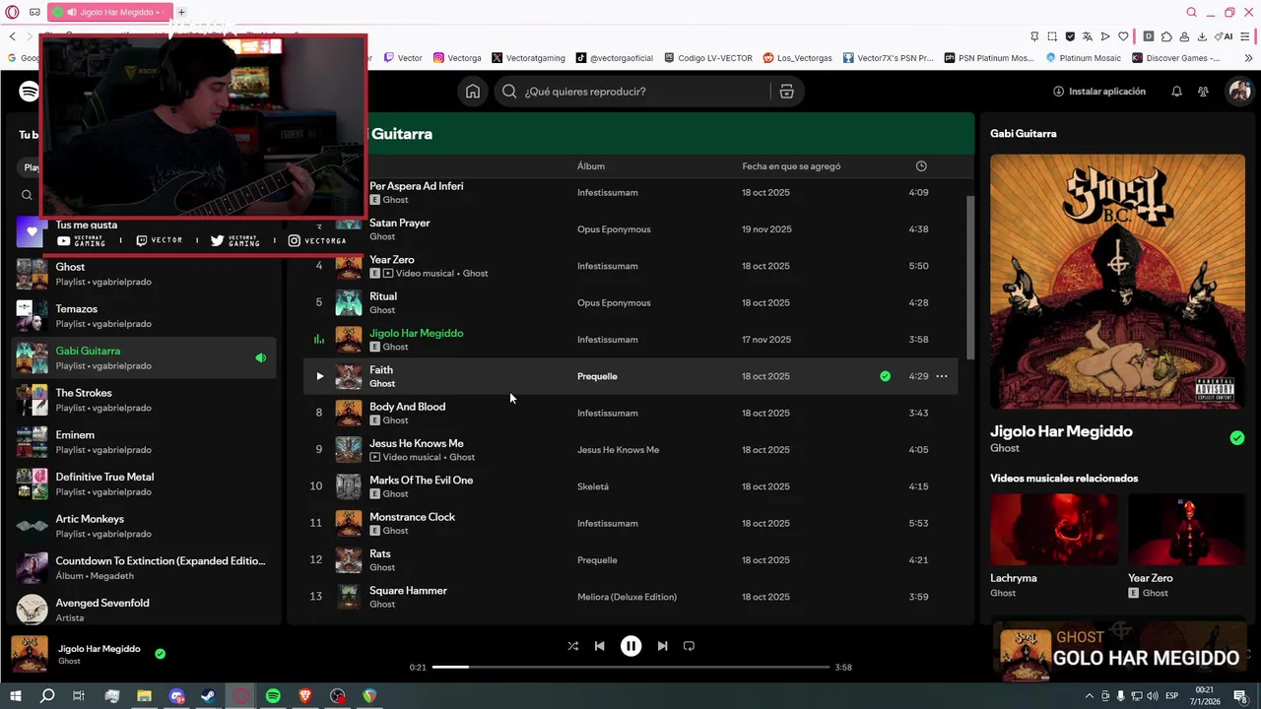Switch to Jigolo Har Megiddo browser tab
This screenshot has width=1261, height=709.
point(109,12)
